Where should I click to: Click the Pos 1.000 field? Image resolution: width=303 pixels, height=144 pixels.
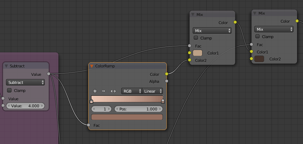[139, 109]
